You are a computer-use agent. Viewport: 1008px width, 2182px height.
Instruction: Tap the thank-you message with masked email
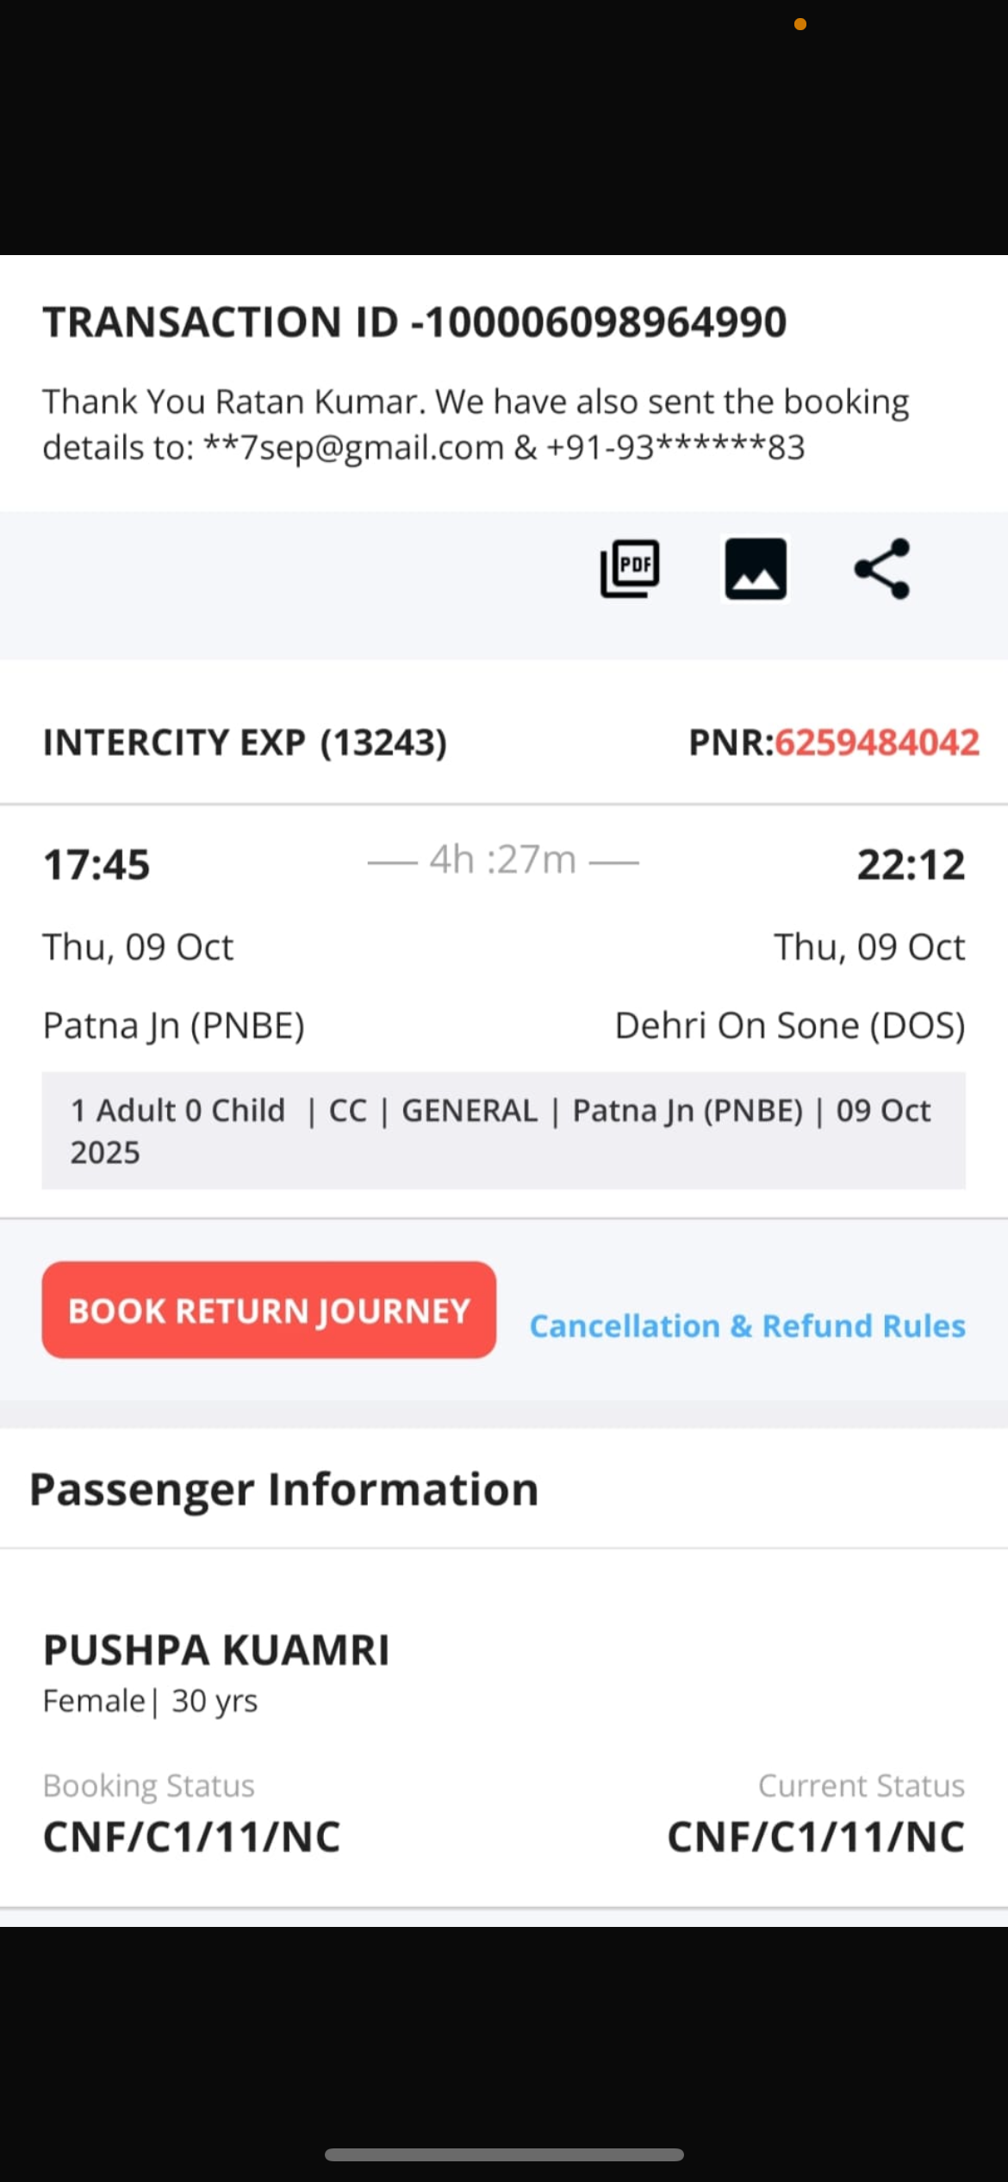(x=476, y=424)
